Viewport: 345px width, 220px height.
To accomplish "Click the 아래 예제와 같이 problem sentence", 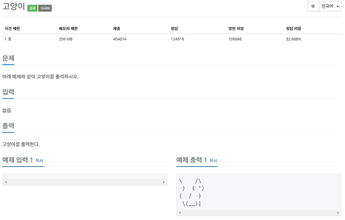I will 40,77.
